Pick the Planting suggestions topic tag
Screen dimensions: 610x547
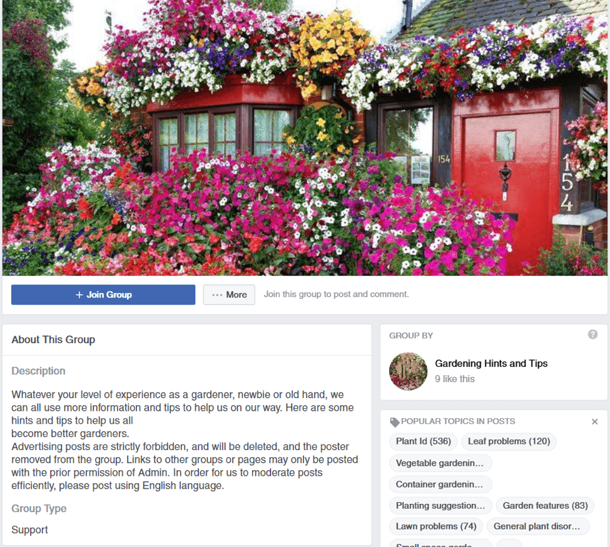coord(440,505)
